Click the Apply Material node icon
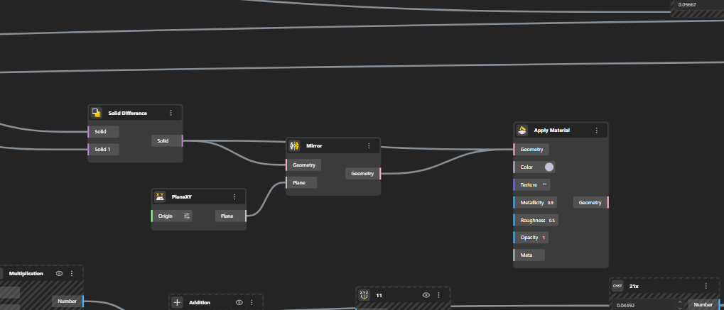This screenshot has height=310, width=724. [522, 130]
